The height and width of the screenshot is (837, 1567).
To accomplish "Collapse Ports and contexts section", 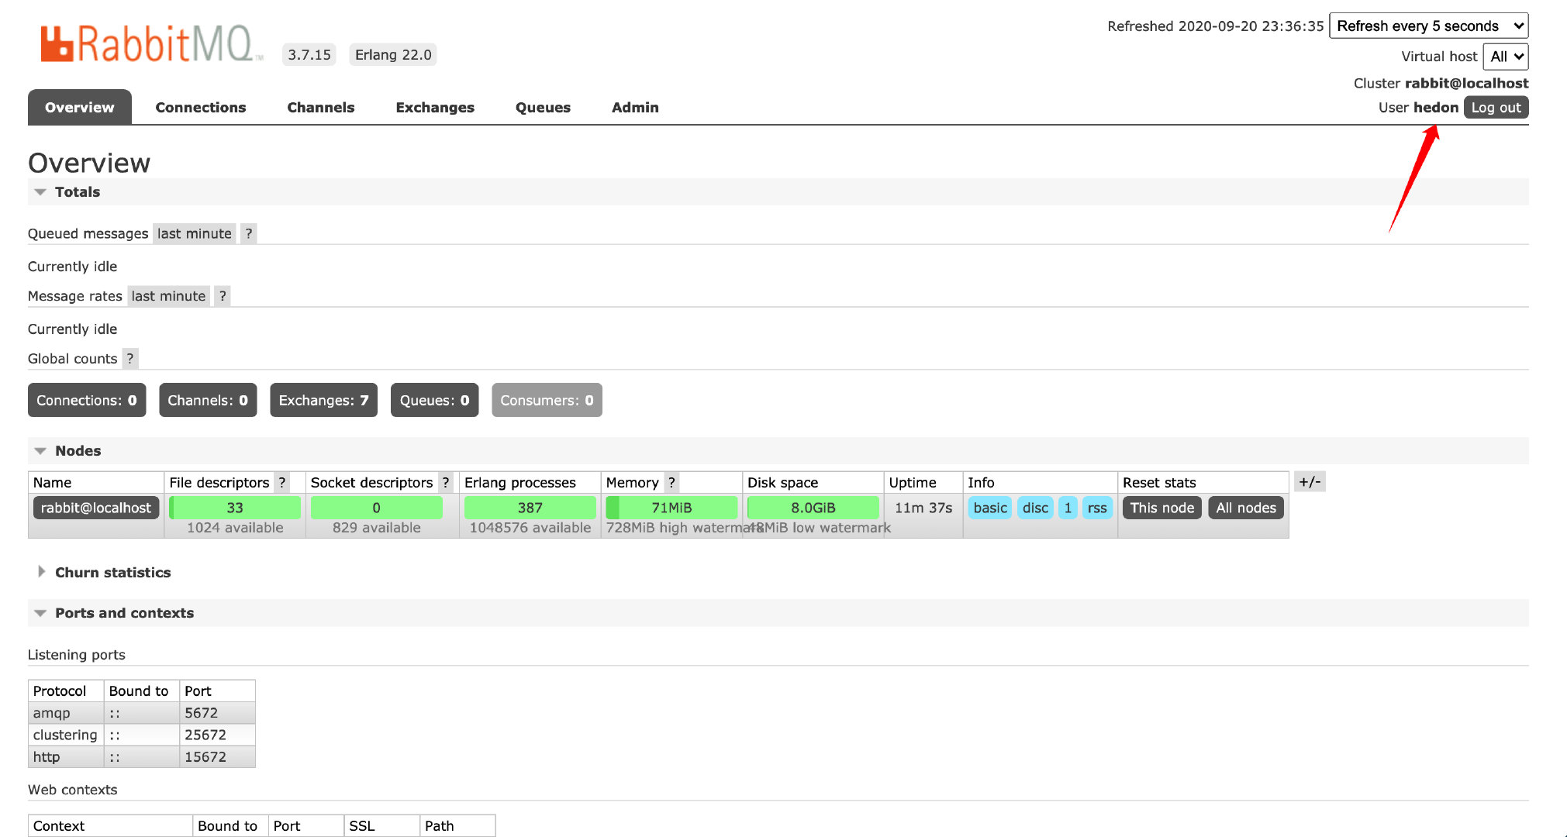I will (124, 613).
